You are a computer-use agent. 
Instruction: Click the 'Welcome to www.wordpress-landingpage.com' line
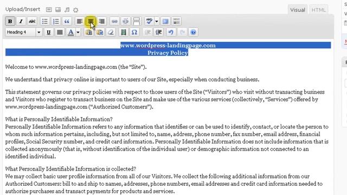point(76,67)
